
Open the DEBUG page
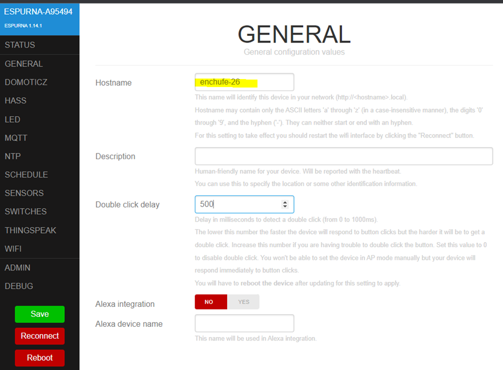[x=19, y=286]
